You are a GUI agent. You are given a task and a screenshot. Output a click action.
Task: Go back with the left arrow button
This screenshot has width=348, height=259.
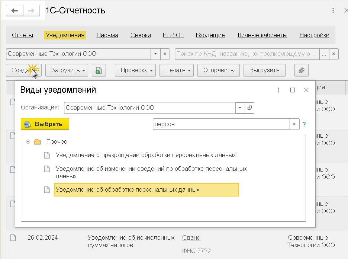click(14, 10)
